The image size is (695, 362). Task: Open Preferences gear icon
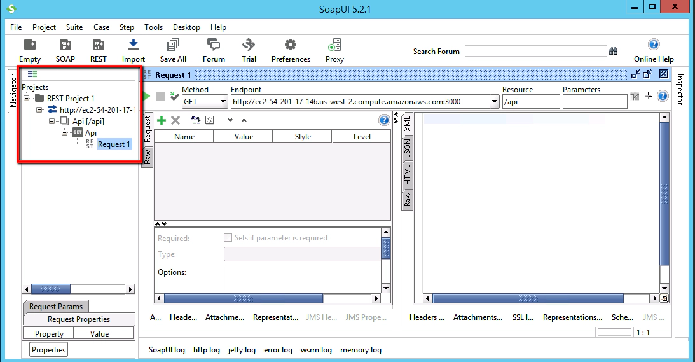pyautogui.click(x=291, y=45)
